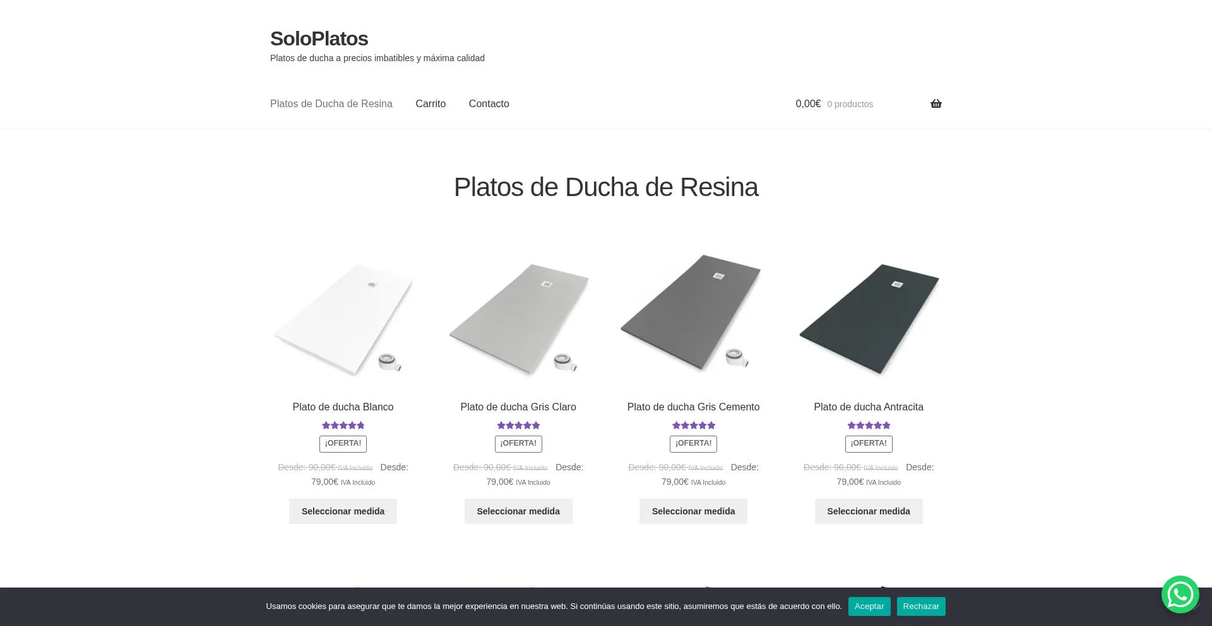This screenshot has width=1212, height=626.
Task: Open the Plato de ducha Gris Cemento title
Action: coord(693,407)
